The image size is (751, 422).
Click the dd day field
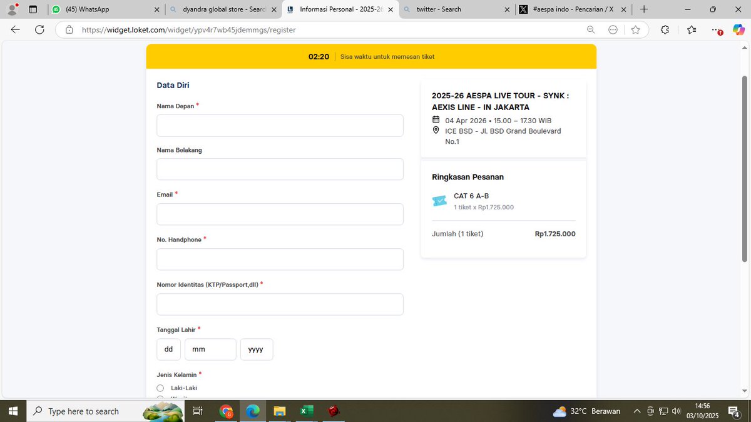[x=168, y=349]
